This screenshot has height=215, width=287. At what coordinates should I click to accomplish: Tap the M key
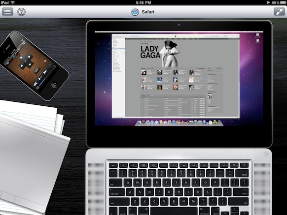point(193,202)
